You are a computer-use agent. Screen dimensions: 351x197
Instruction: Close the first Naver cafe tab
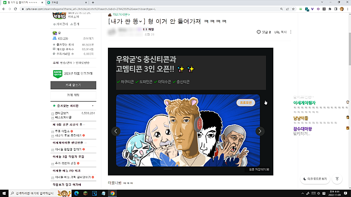pyautogui.click(x=42, y=3)
